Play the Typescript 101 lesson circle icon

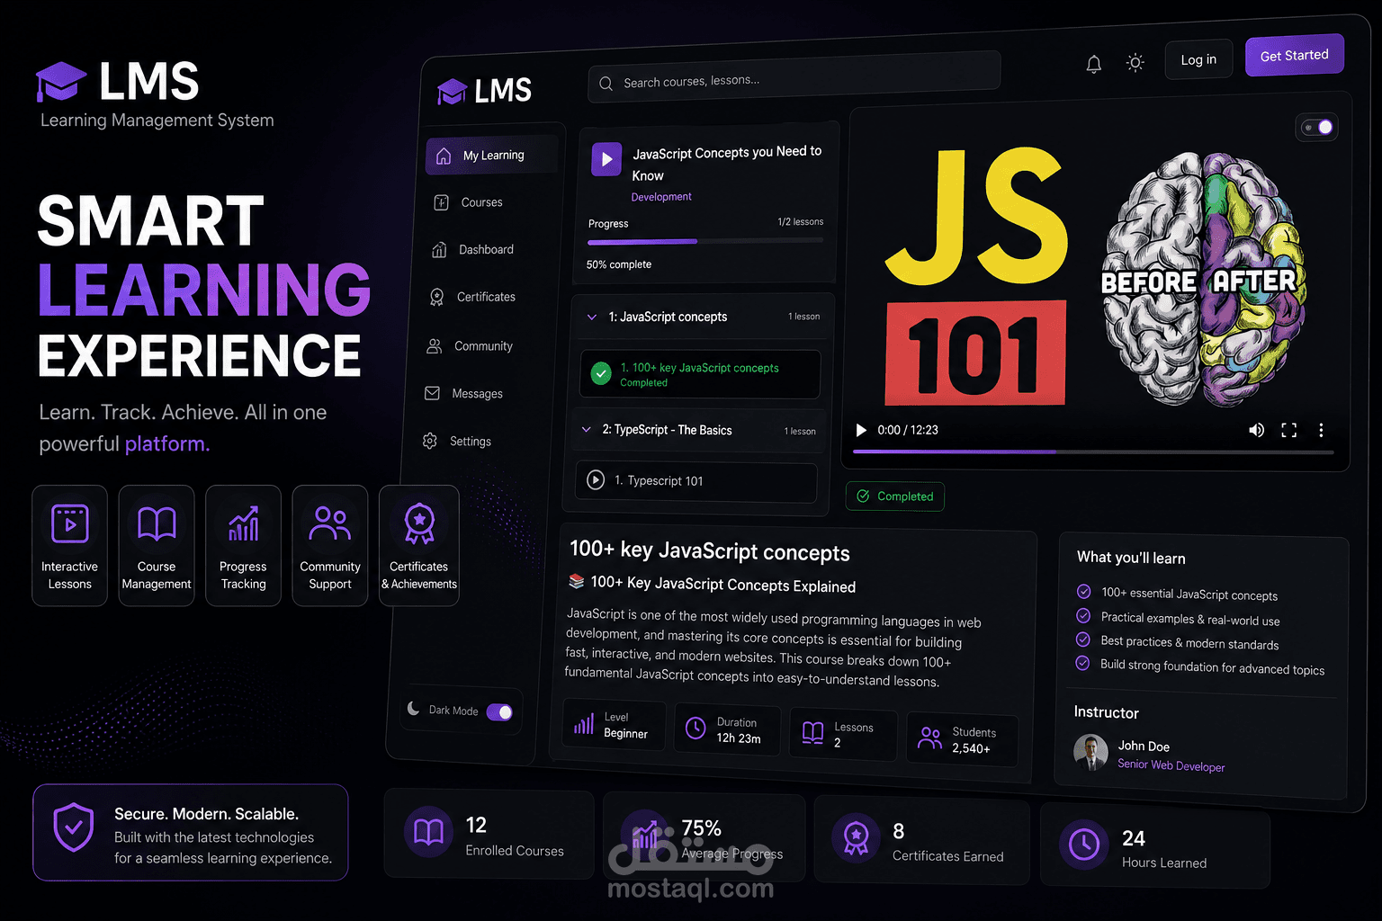(x=596, y=479)
